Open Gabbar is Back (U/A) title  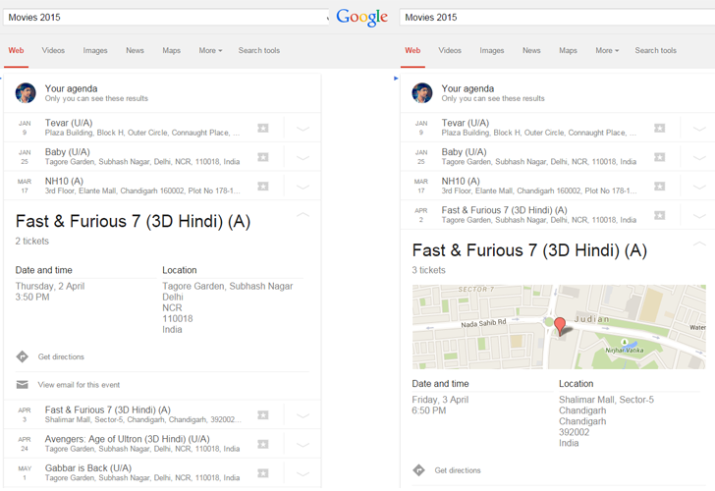tap(88, 468)
